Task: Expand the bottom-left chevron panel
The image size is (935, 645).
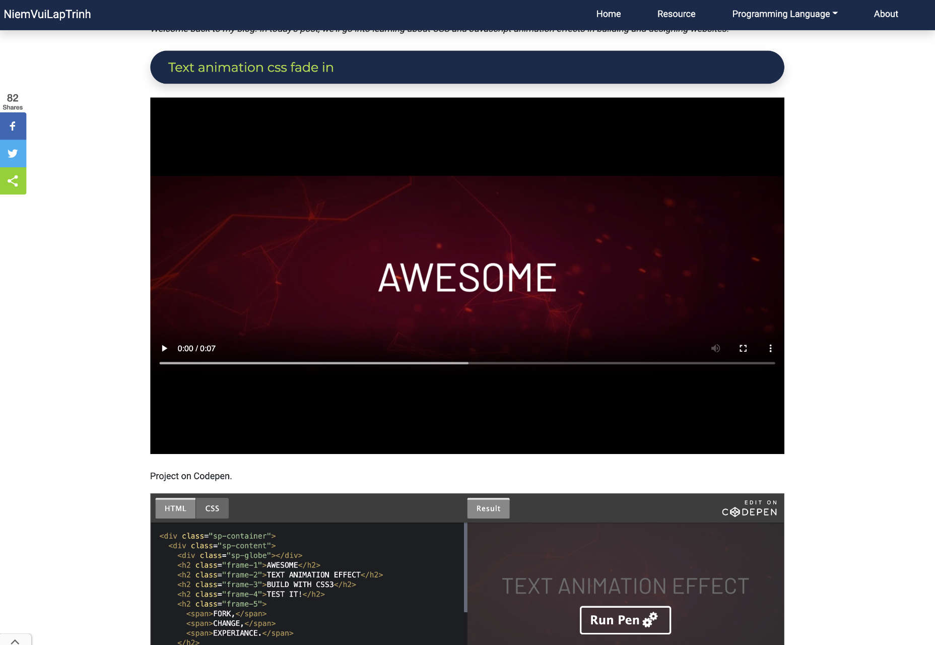Action: click(15, 640)
